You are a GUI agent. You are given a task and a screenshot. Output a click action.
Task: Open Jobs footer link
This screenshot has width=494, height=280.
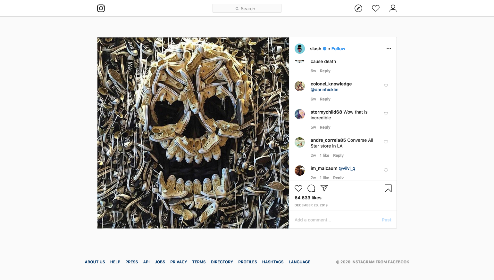pyautogui.click(x=160, y=262)
